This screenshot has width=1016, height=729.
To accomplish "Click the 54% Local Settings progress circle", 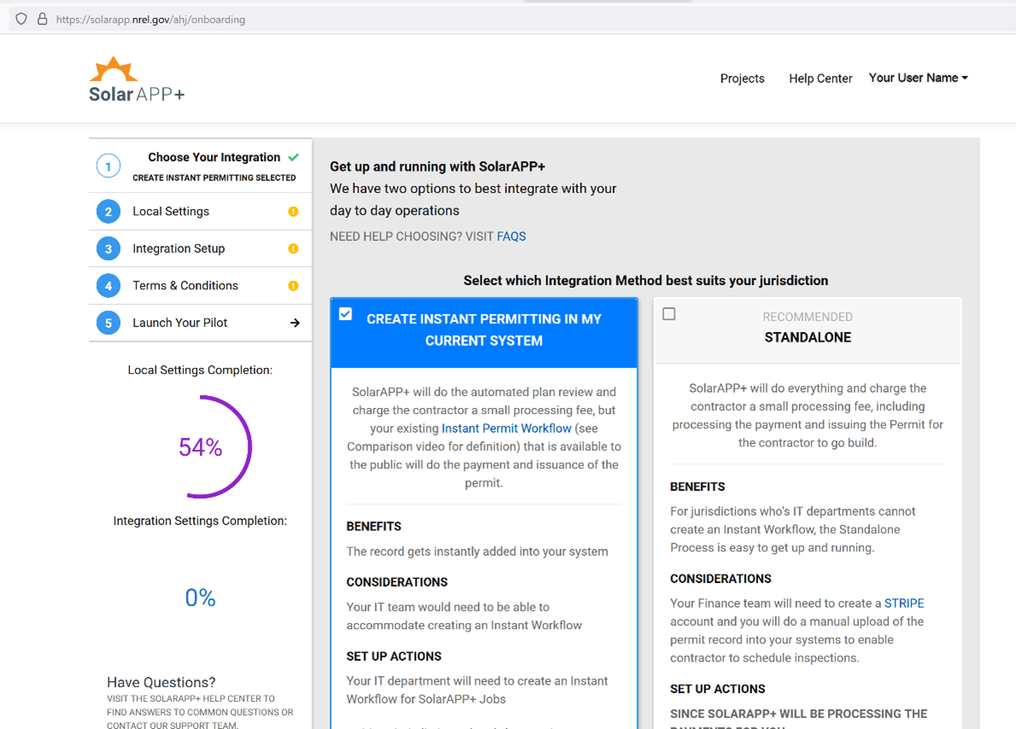I will [x=201, y=446].
